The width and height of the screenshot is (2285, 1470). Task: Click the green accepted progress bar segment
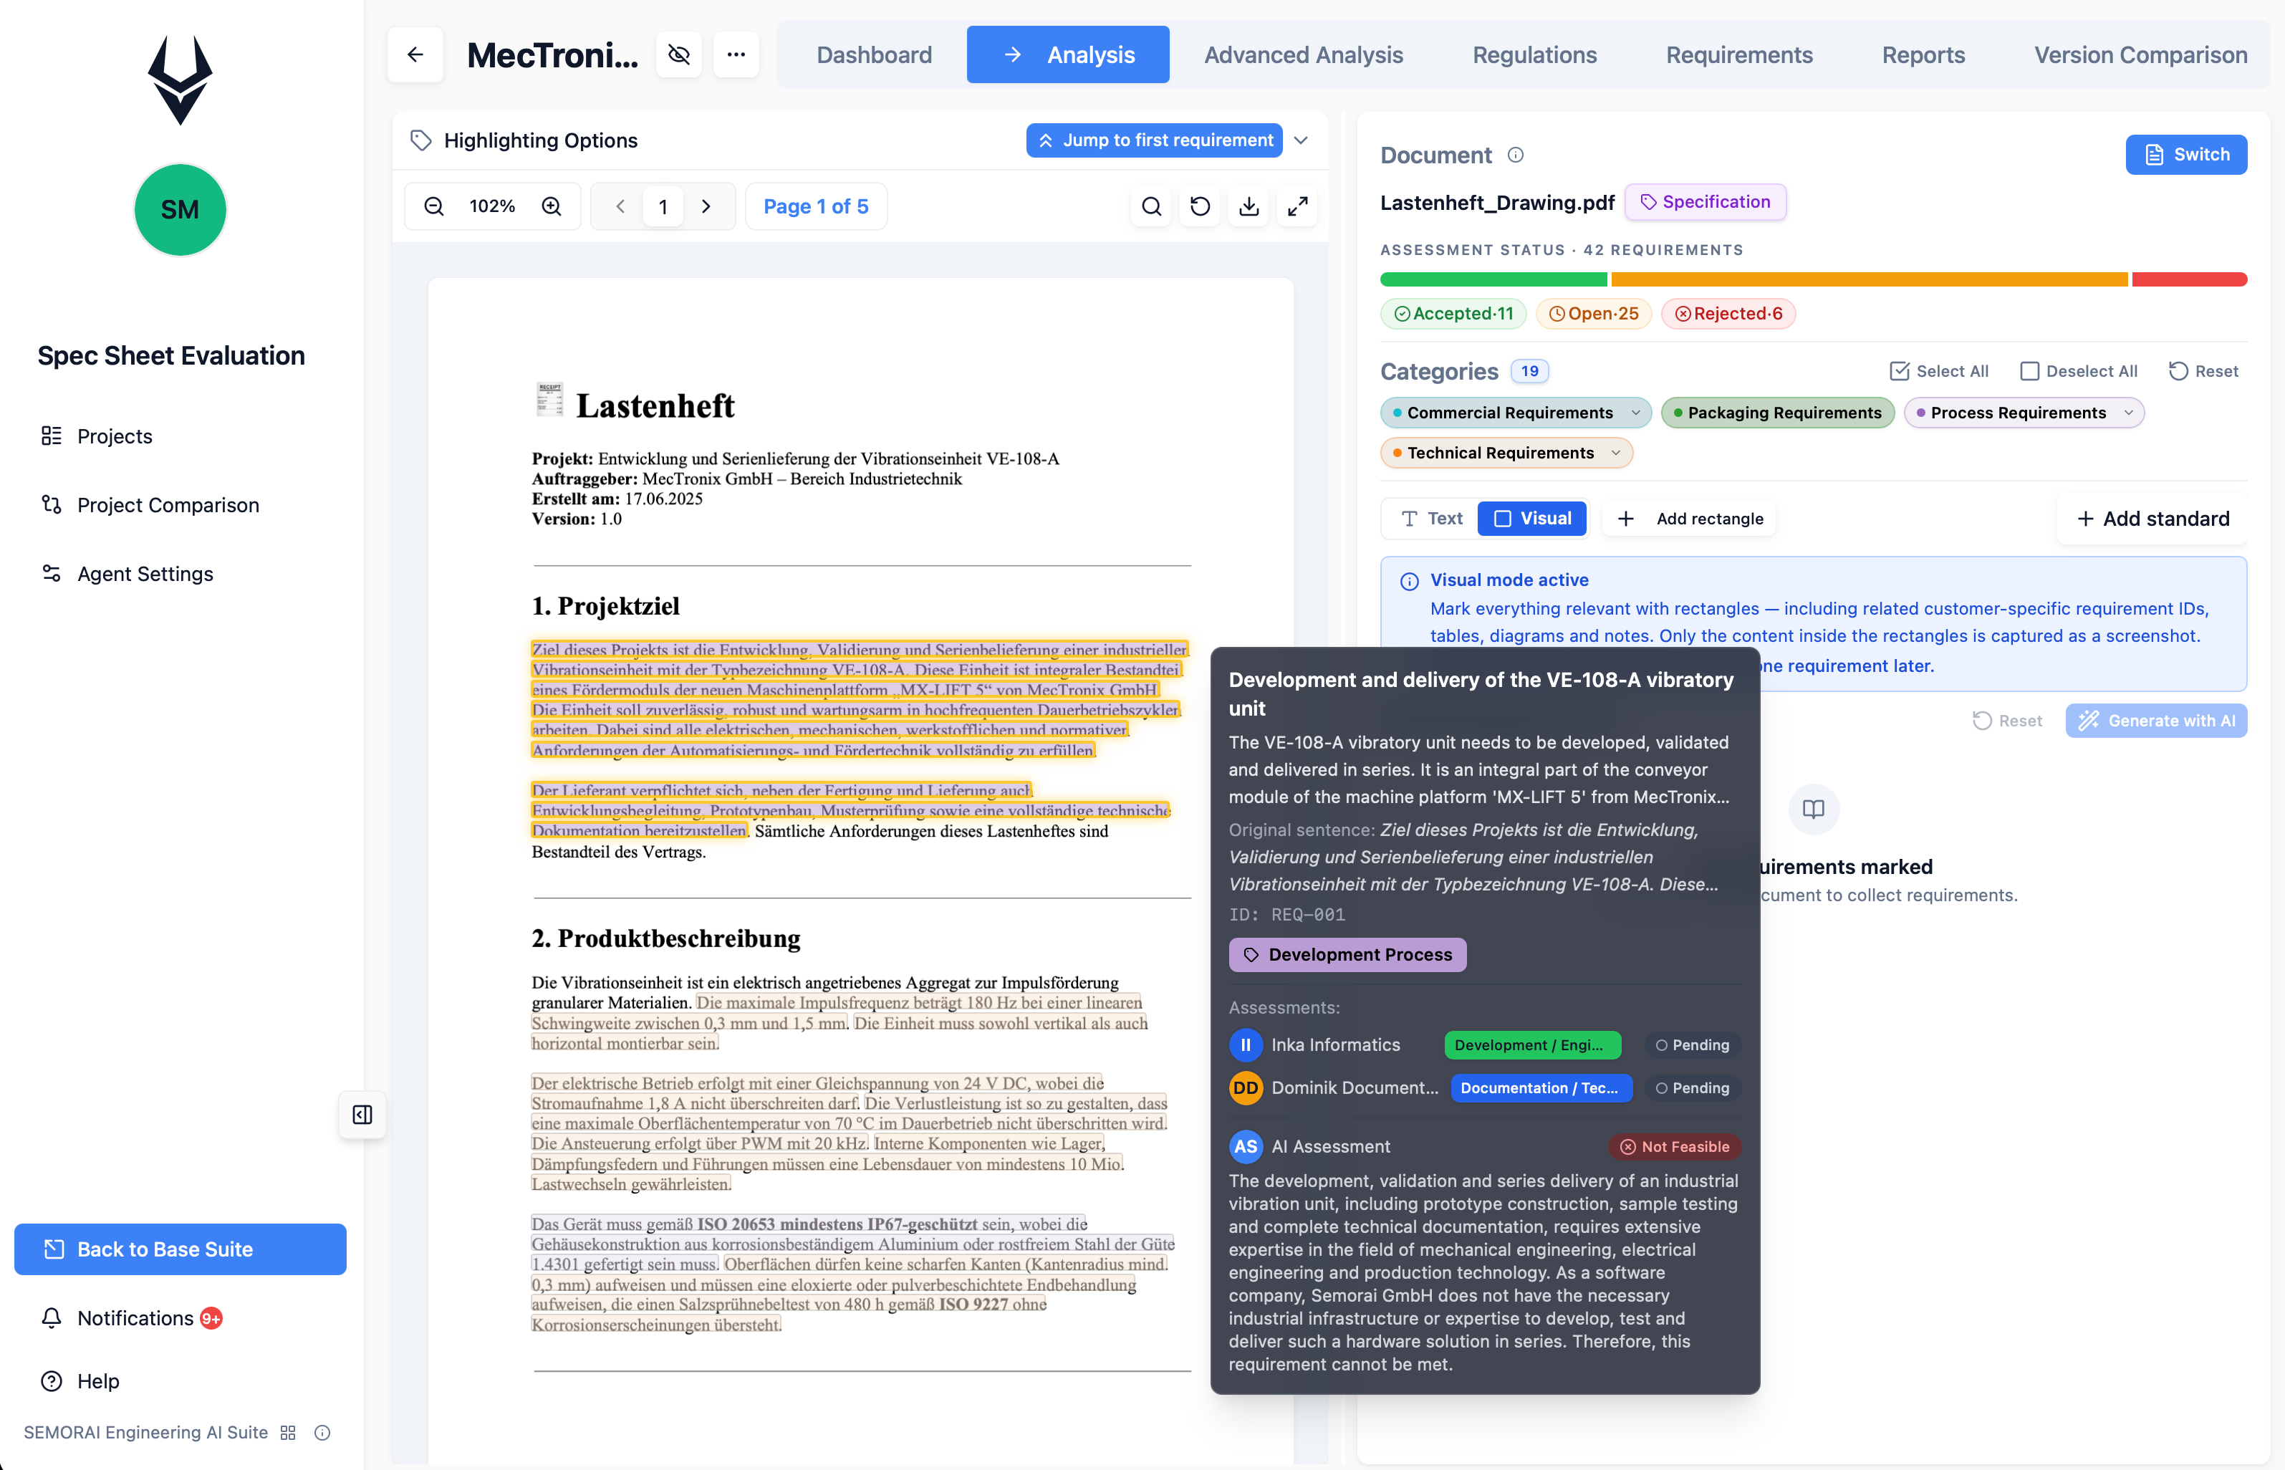1493,279
